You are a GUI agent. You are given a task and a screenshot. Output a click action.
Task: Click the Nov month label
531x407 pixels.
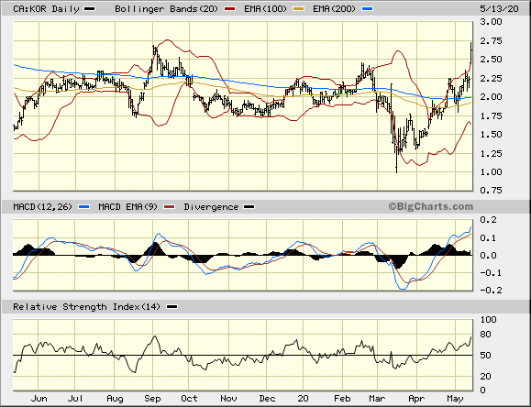pos(228,399)
